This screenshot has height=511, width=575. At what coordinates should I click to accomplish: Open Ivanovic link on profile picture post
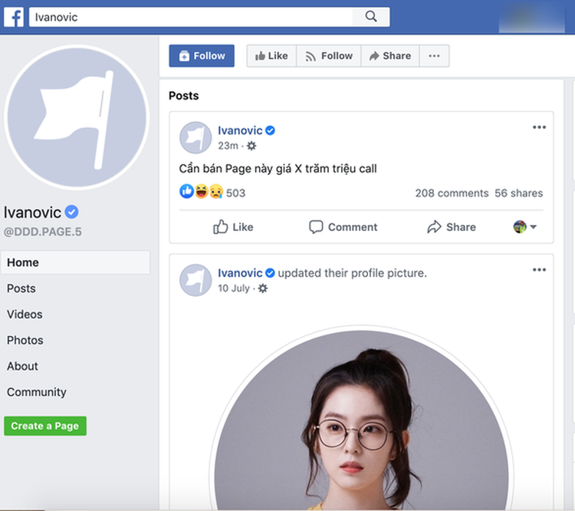[240, 273]
